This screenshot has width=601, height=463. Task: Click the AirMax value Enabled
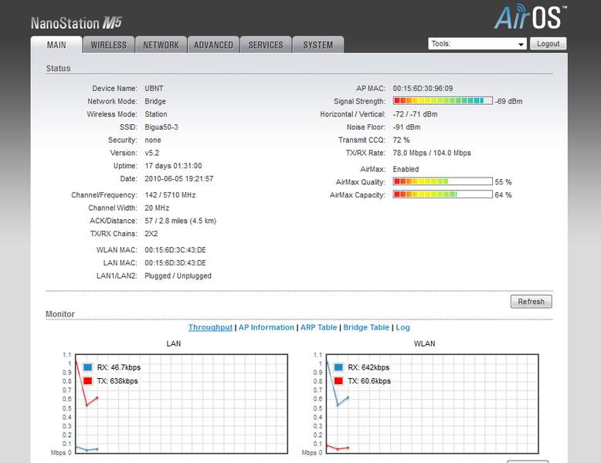pyautogui.click(x=406, y=169)
